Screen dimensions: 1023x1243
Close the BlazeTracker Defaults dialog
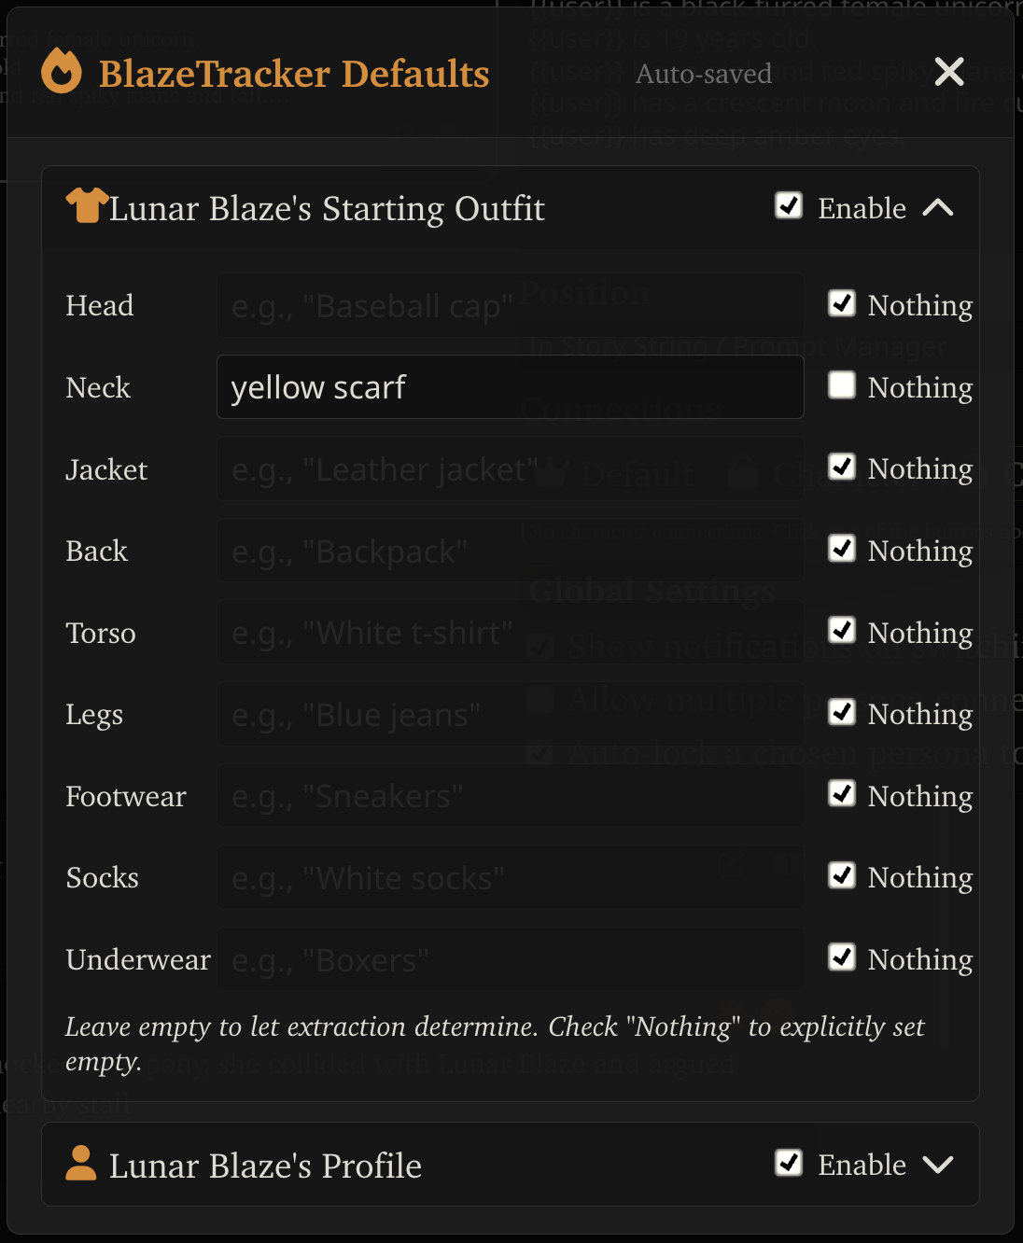948,72
